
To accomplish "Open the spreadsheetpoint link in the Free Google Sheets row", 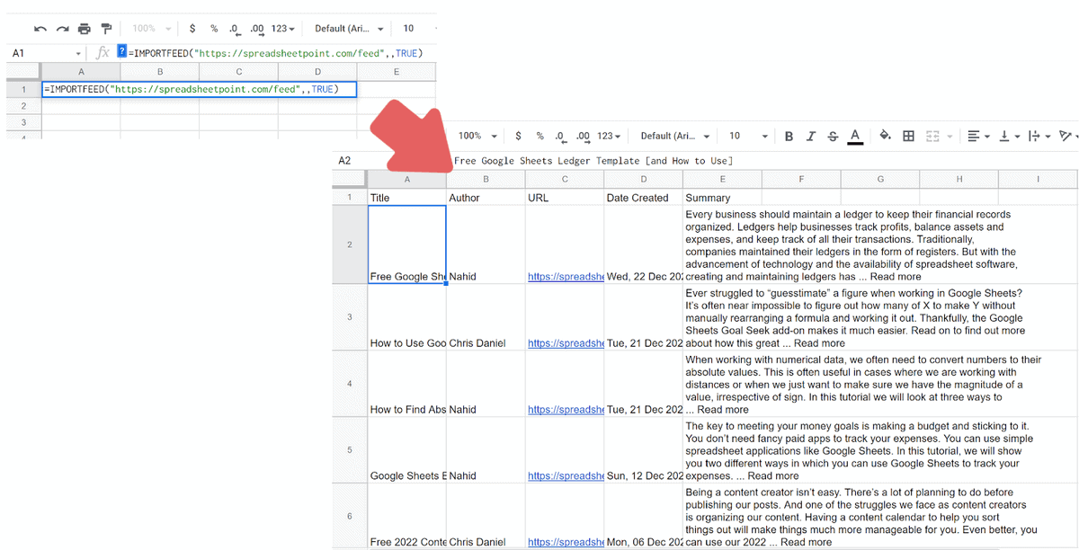I will pyautogui.click(x=566, y=277).
